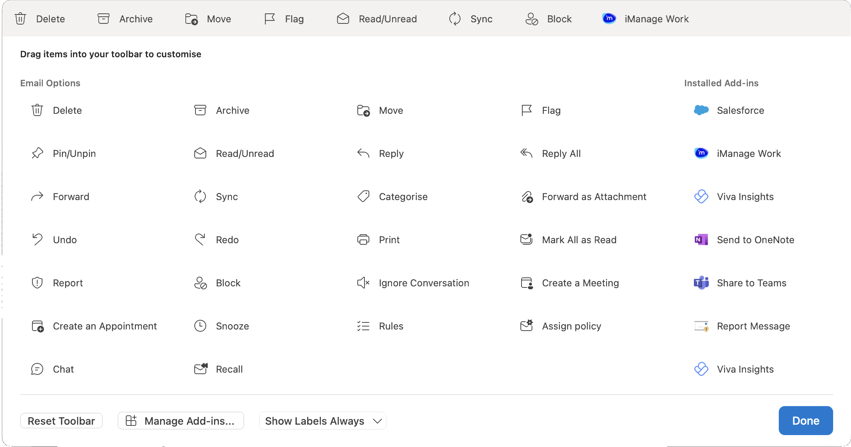Click the Create an Appointment icon

coord(37,326)
